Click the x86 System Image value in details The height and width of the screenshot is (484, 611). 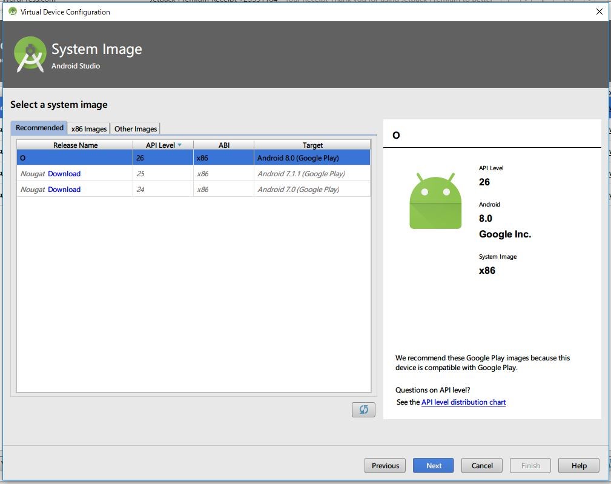point(487,270)
